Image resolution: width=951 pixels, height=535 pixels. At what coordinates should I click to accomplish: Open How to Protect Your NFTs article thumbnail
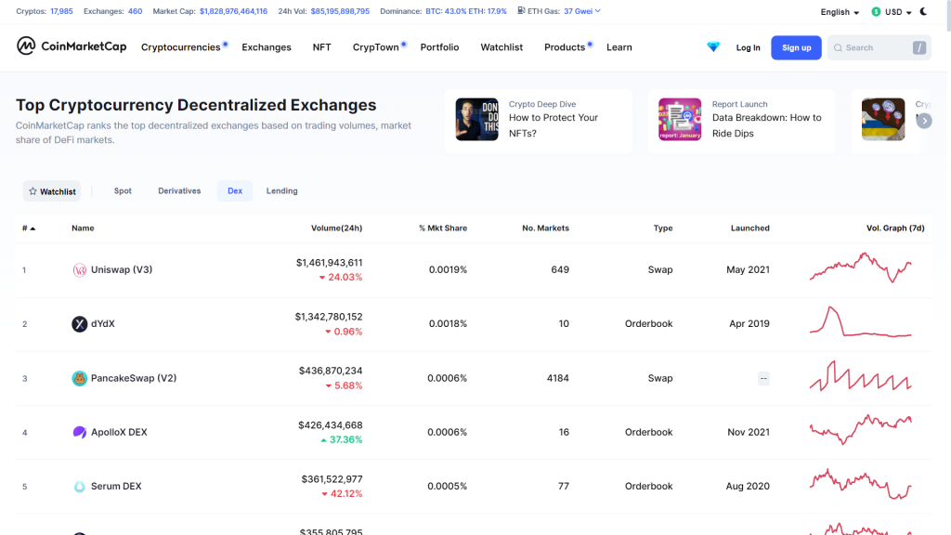(476, 120)
